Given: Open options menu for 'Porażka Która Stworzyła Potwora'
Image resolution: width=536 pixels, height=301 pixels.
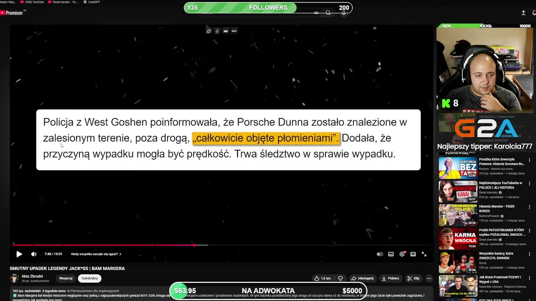Looking at the screenshot, I should click(x=529, y=160).
